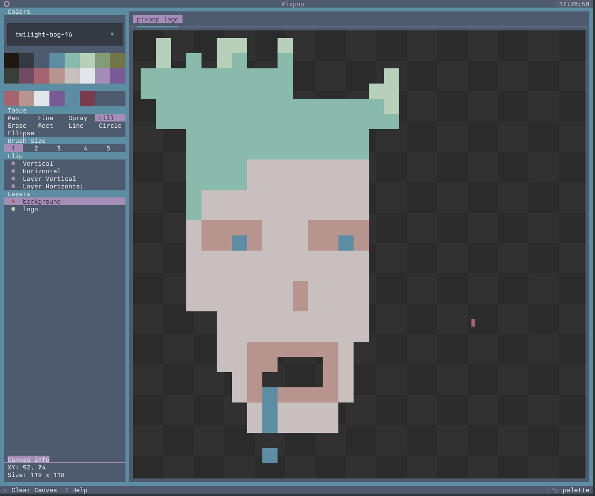Pick the near-black swatch in palette grid

(11, 61)
